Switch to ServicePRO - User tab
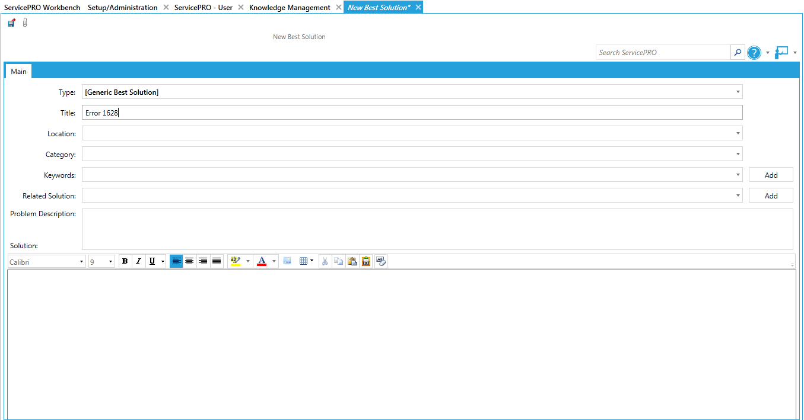Viewport: 804px width, 420px height. [x=204, y=7]
